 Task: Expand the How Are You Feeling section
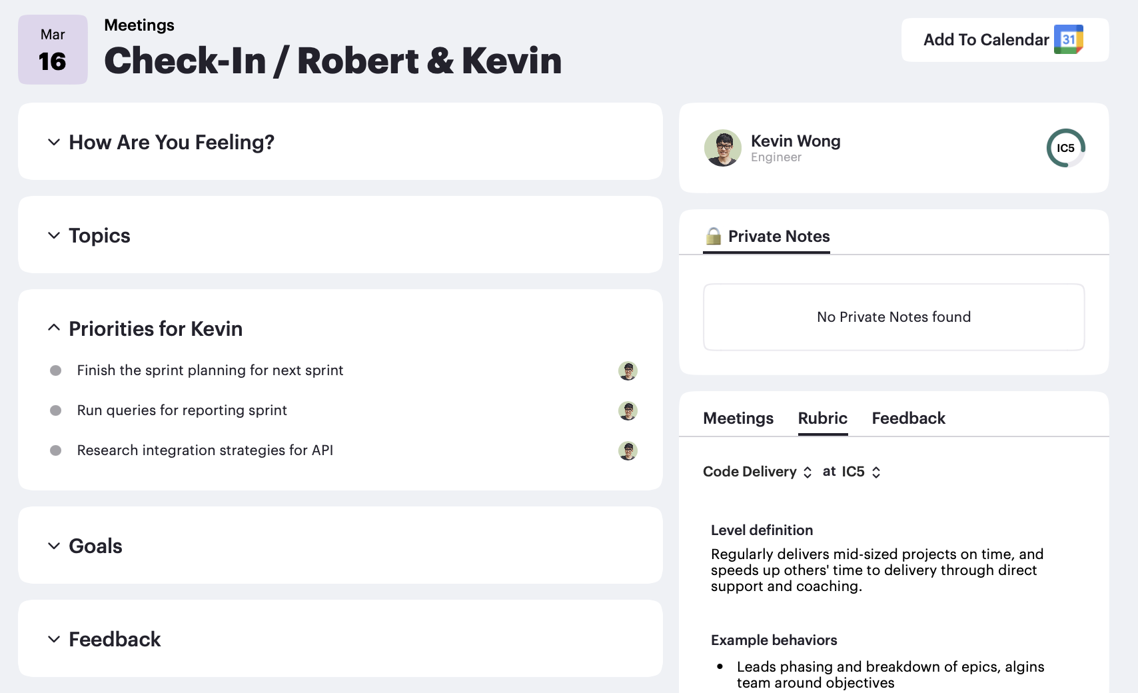[54, 143]
